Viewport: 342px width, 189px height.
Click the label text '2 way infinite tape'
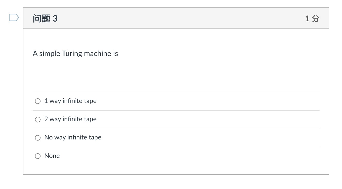[70, 119]
